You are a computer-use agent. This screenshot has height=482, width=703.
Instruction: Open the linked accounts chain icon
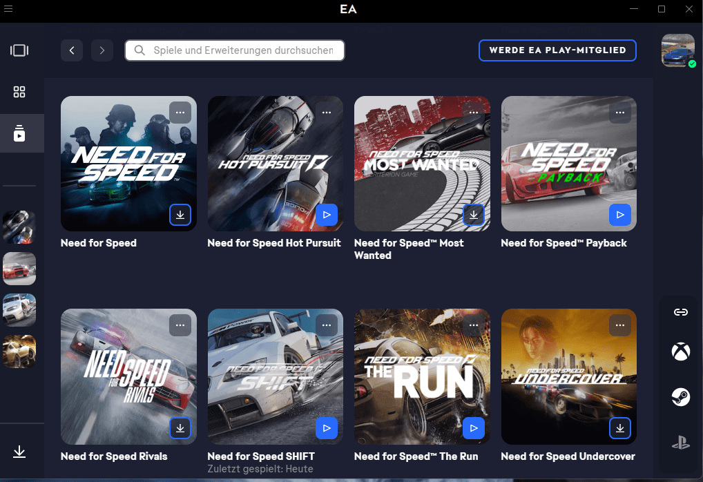681,312
